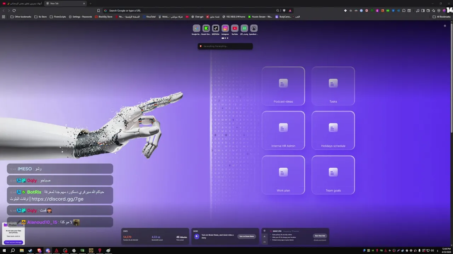Image resolution: width=453 pixels, height=254 pixels.
Task: Open the Holidays schedule card
Action: pos(333,131)
